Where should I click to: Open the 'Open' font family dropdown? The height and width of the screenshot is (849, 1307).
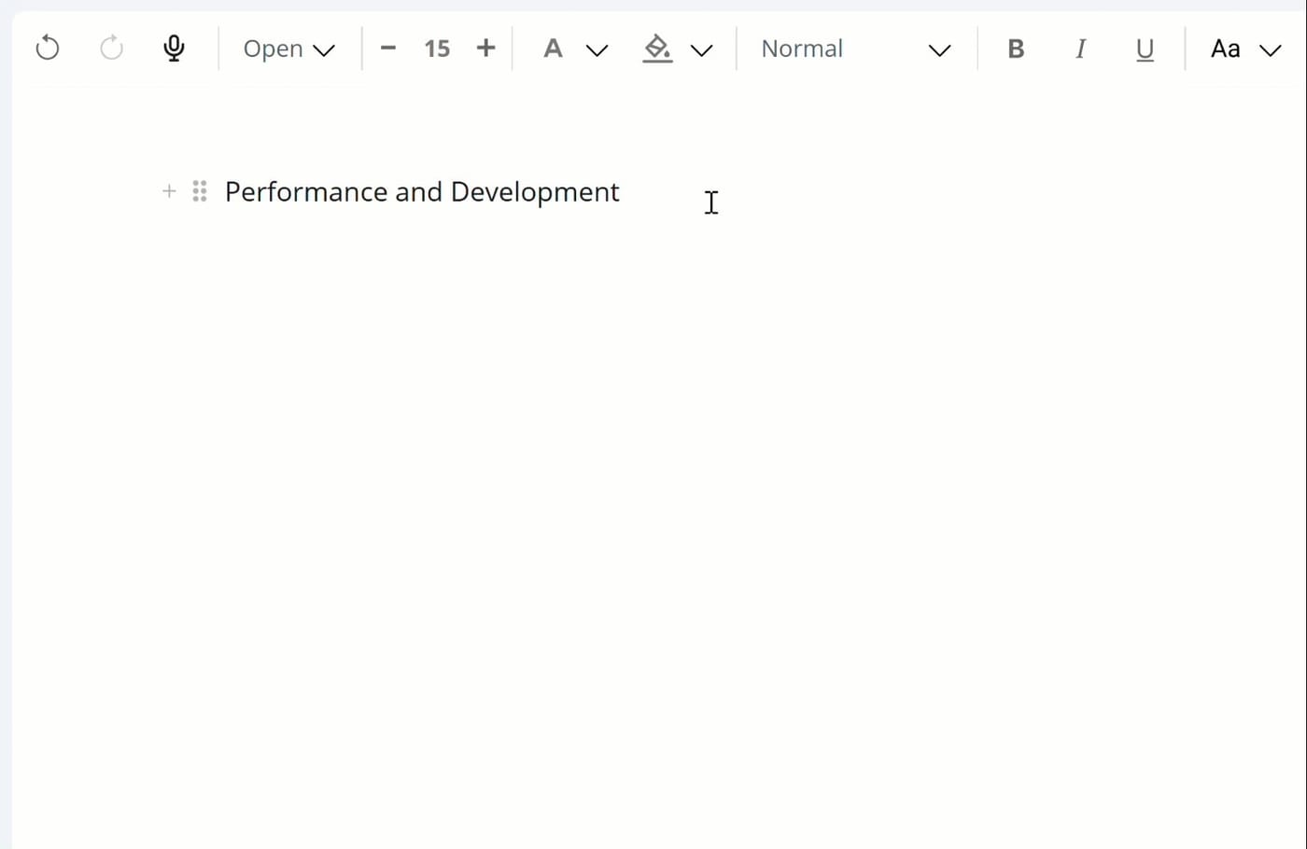pos(288,49)
